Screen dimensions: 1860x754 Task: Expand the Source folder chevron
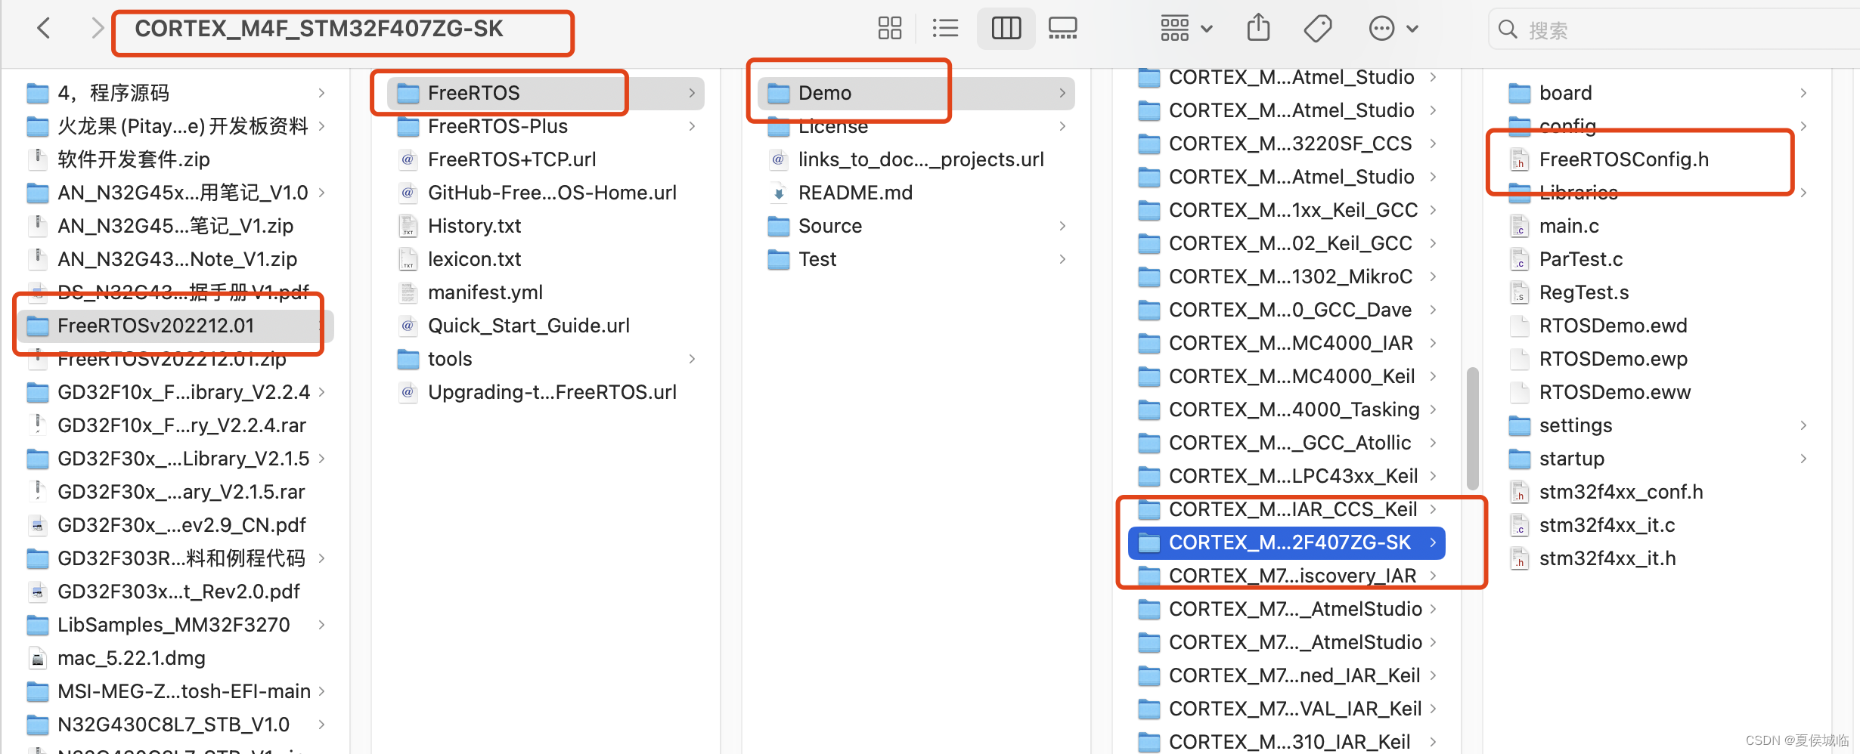coord(1062,226)
